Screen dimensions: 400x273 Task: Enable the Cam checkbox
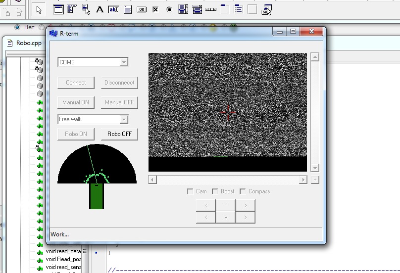(191, 191)
